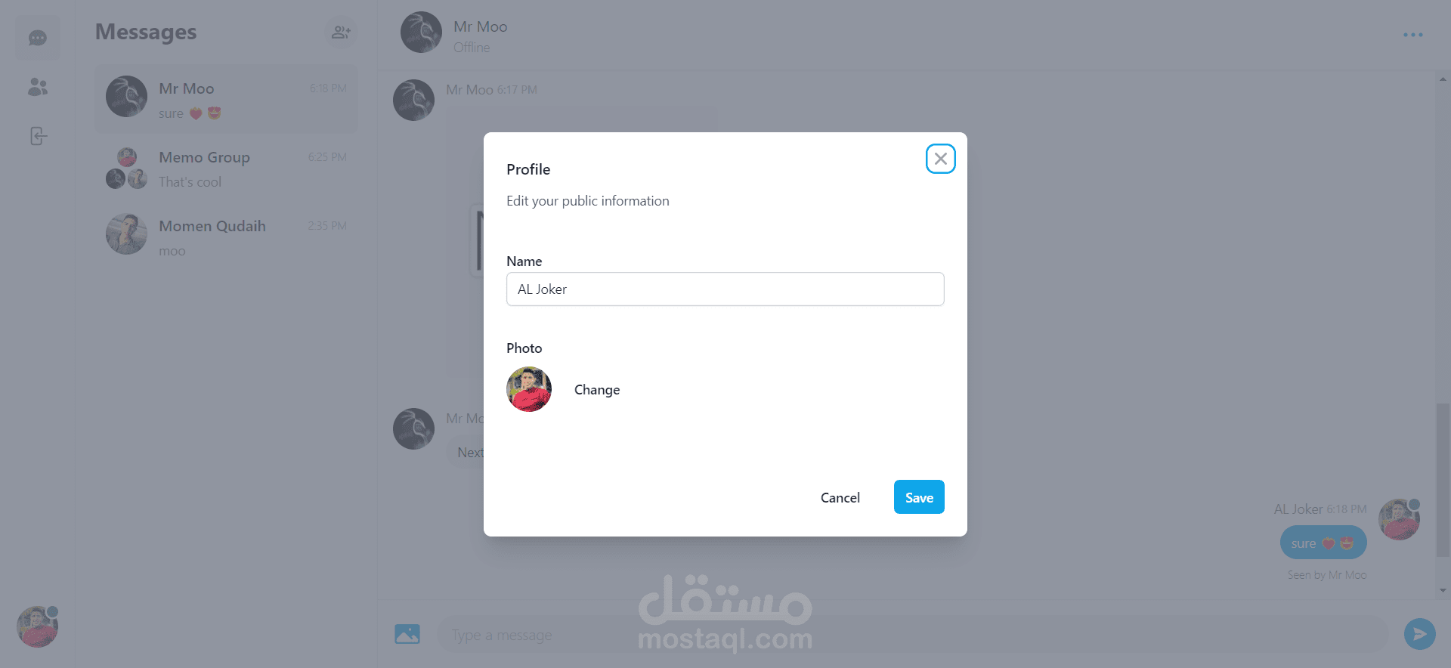The image size is (1451, 668).
Task: Open the Mr Moo conversation
Action: [227, 100]
